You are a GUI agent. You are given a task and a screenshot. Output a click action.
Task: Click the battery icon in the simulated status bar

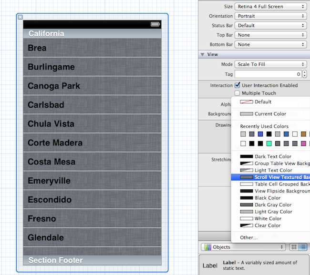(155, 24)
